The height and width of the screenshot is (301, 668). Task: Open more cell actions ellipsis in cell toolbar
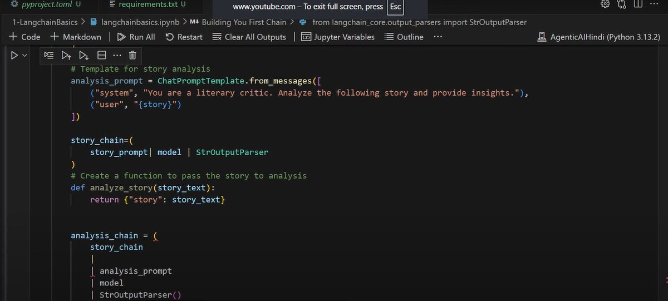[117, 56]
